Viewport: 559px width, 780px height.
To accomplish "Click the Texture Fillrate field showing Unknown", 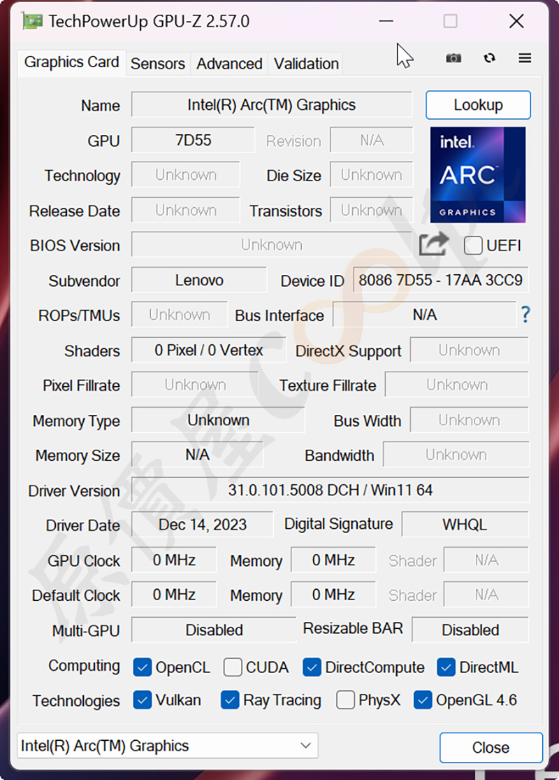I will point(457,385).
